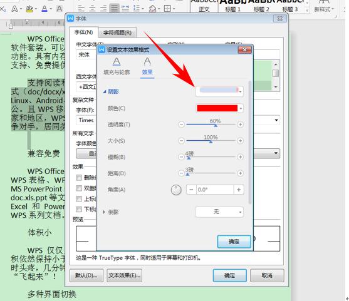Decrease shadow size with the minus button
Viewport: 349px width, 301px height.
(x=182, y=141)
